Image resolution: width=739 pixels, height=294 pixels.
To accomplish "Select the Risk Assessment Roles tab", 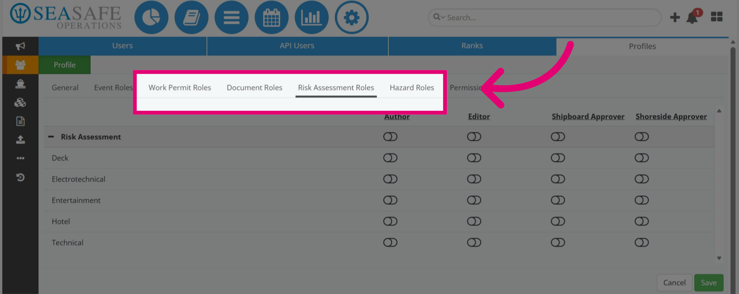I will coord(336,88).
